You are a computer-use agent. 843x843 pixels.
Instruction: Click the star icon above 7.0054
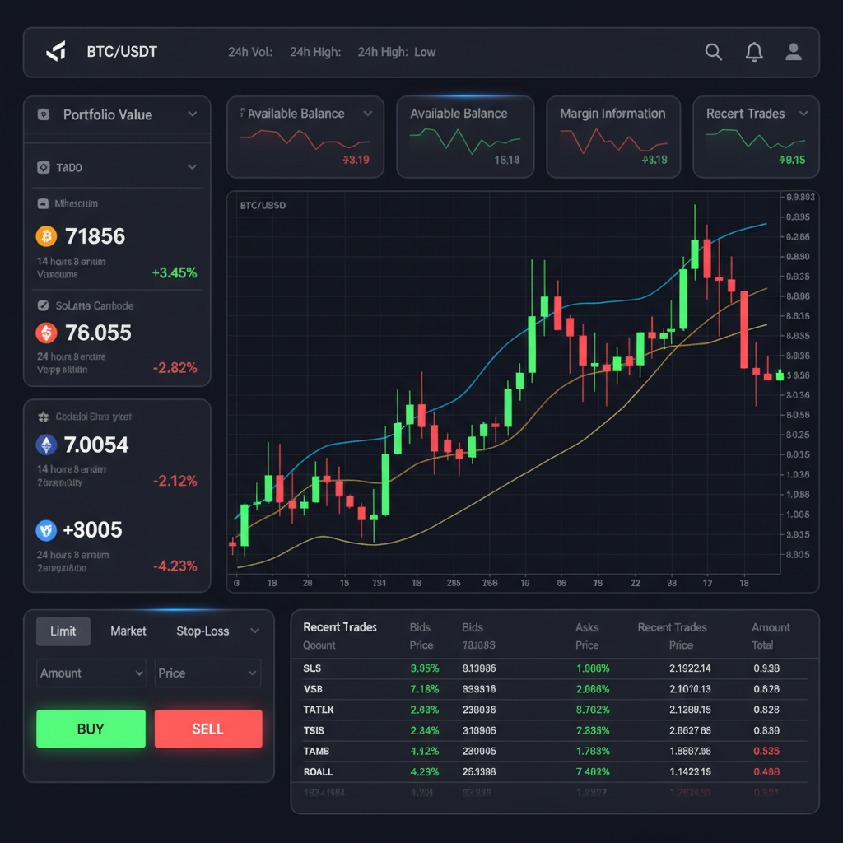coord(44,417)
